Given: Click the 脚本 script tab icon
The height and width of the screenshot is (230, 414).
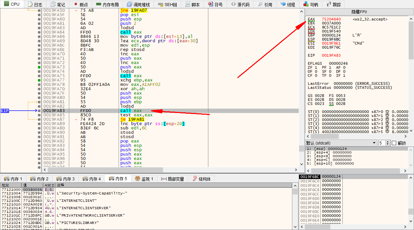Looking at the screenshot, I should (188, 4).
